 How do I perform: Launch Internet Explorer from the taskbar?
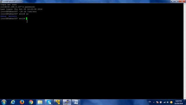(x=13, y=102)
